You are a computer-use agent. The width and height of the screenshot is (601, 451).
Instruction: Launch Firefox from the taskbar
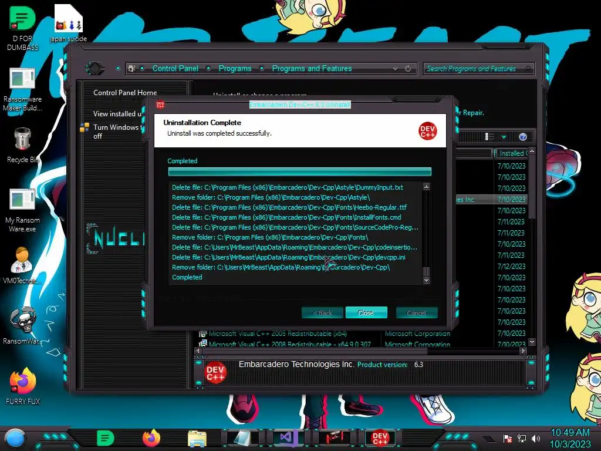click(x=151, y=438)
